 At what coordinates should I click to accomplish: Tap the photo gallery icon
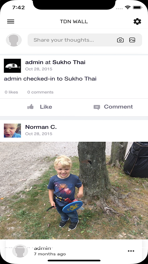click(x=132, y=40)
